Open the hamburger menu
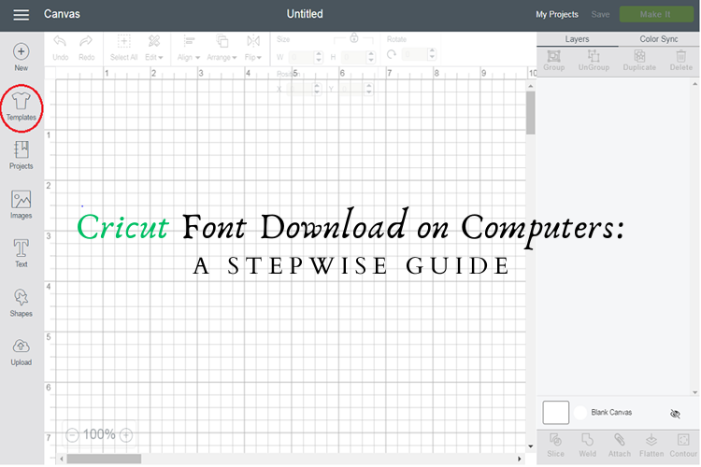701x467 pixels. pos(21,15)
